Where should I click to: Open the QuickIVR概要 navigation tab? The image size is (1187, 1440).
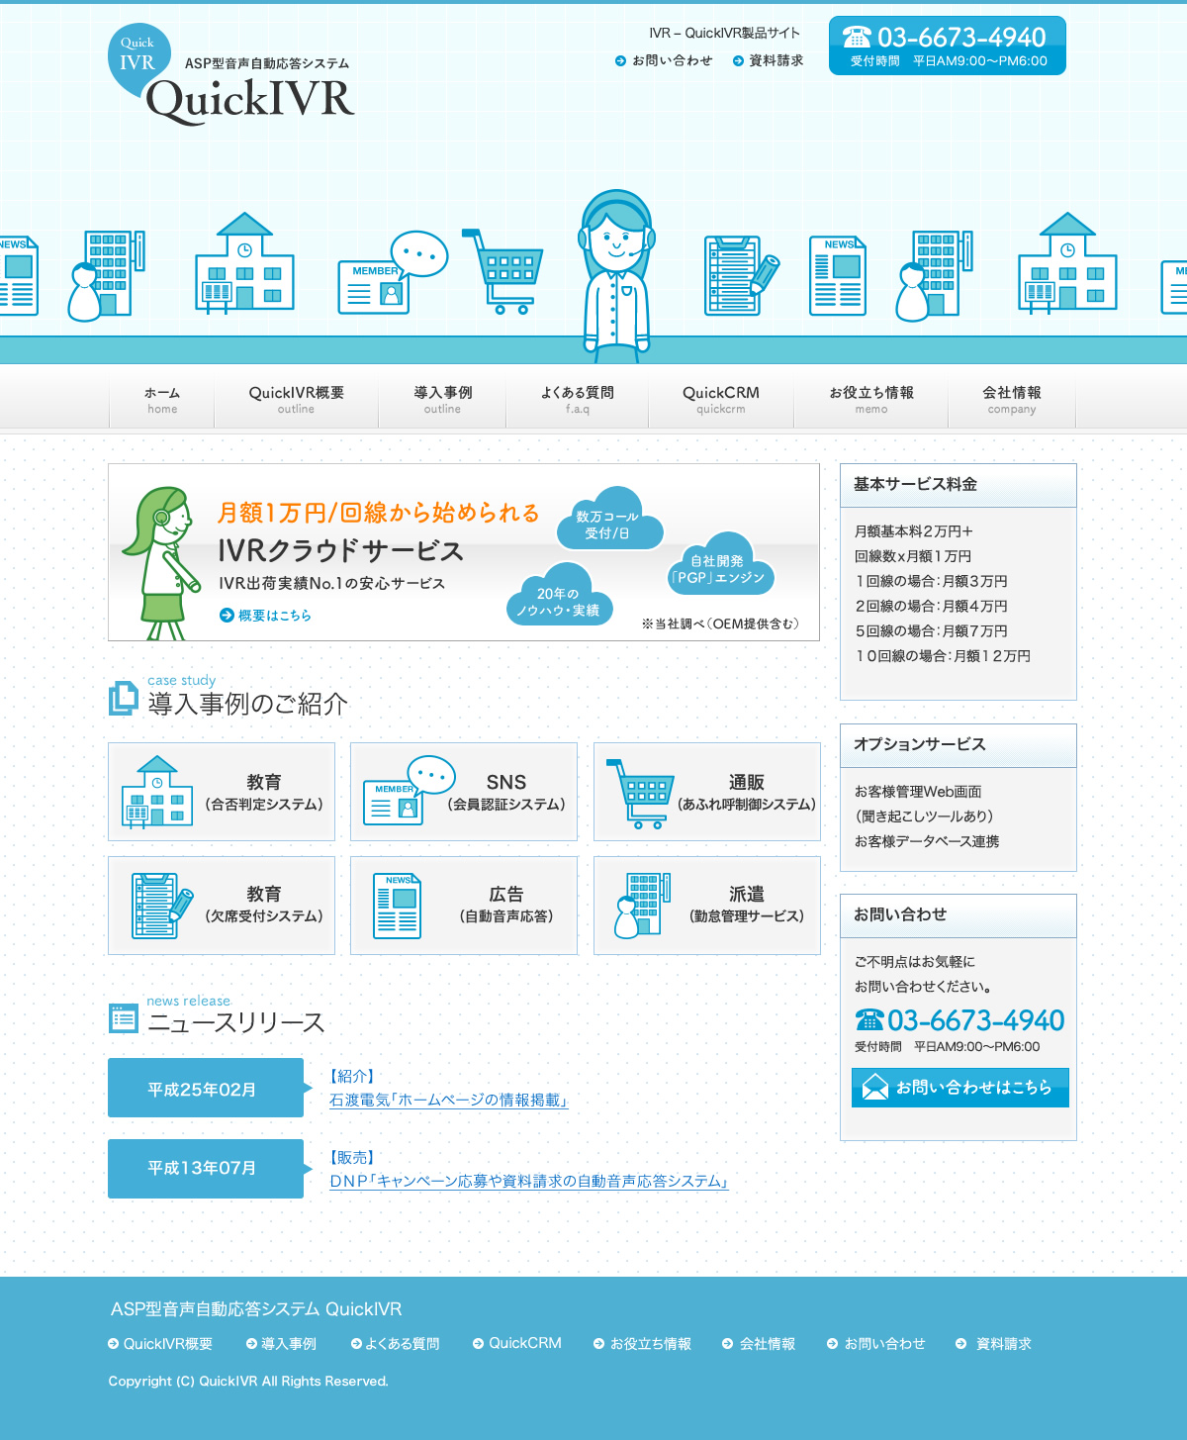coord(297,400)
